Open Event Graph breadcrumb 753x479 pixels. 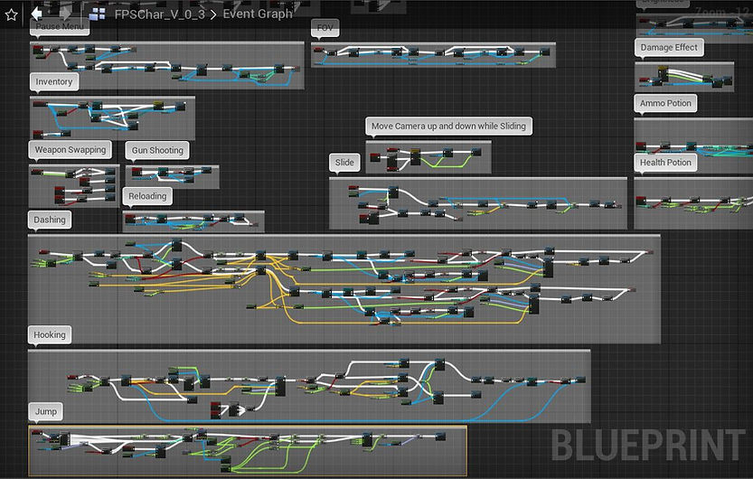(x=258, y=14)
